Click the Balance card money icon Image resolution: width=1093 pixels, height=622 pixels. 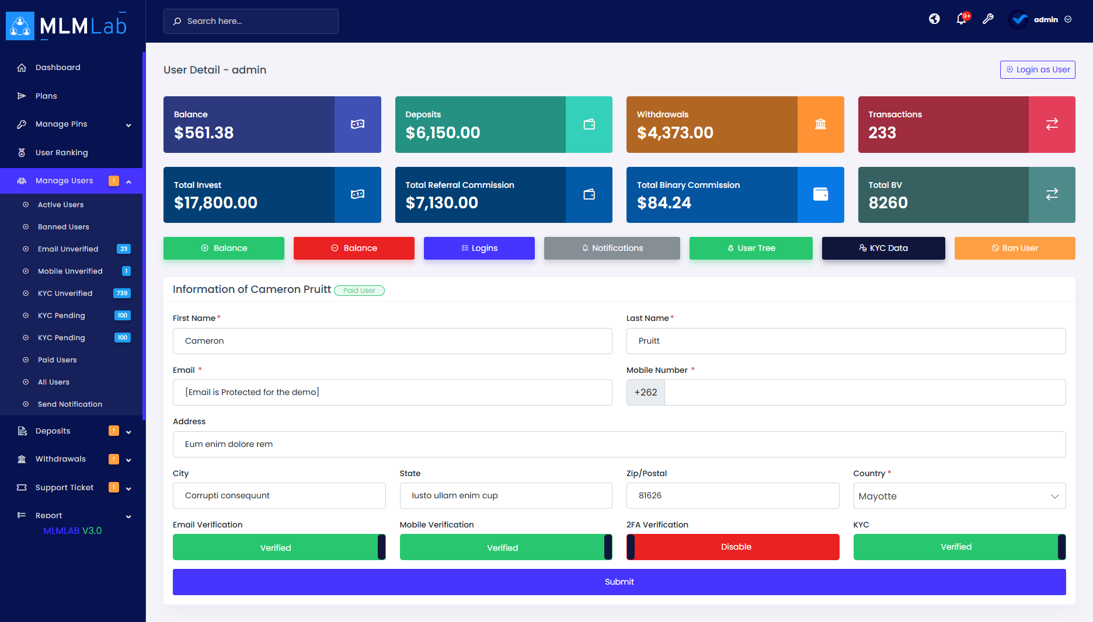click(x=357, y=124)
